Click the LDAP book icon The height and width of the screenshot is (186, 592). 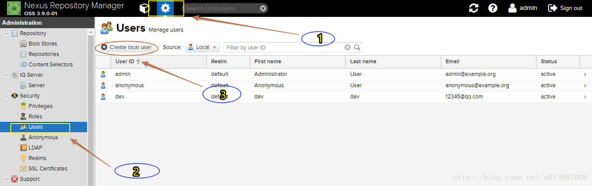pyautogui.click(x=23, y=148)
